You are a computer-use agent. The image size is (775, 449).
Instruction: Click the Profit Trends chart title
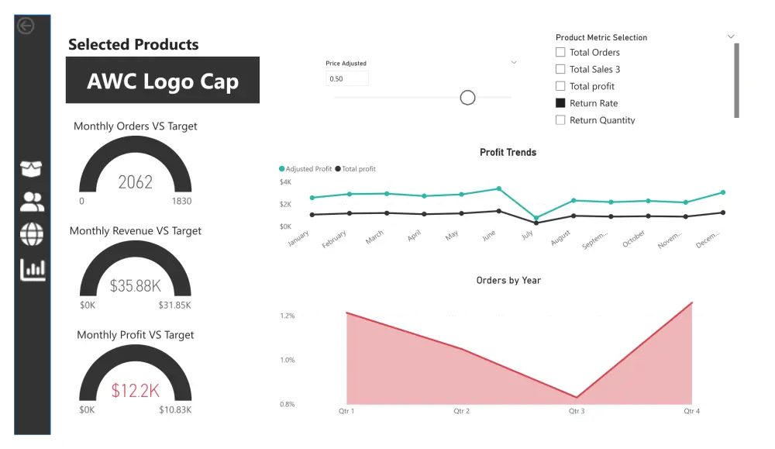(508, 152)
